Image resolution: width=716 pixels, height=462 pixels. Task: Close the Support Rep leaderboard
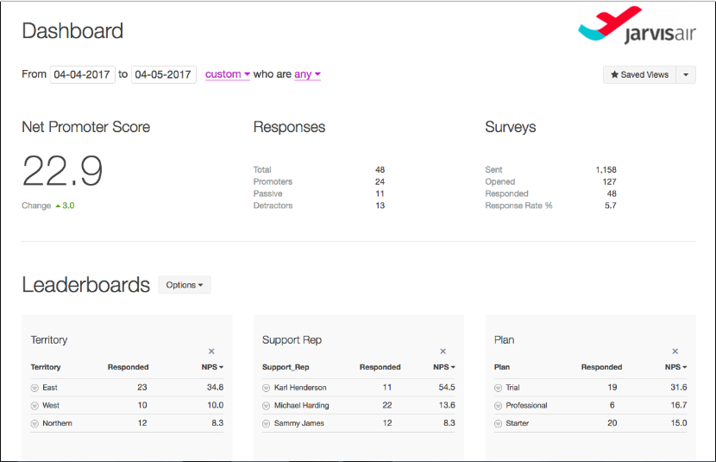(443, 351)
